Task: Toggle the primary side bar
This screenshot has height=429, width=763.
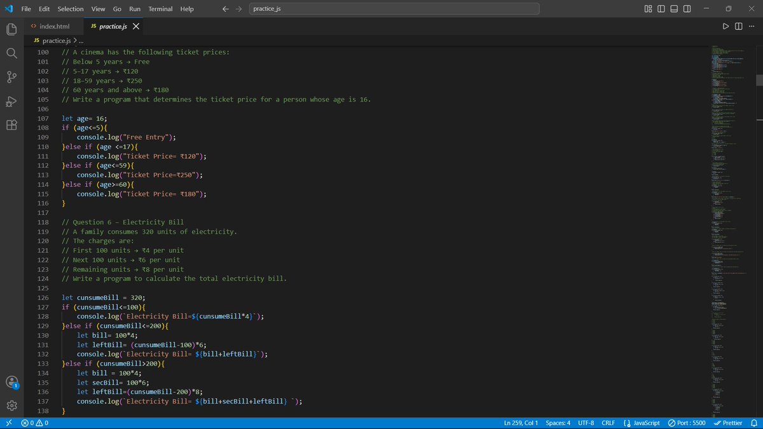Action: tap(661, 9)
